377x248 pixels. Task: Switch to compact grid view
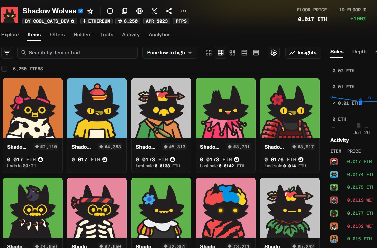220,53
